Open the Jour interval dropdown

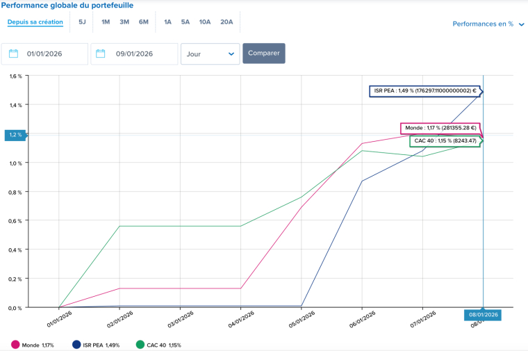[210, 54]
